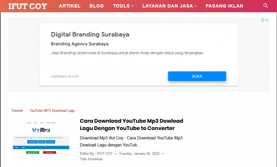Close the advertisement with X icon
Image resolution: width=277 pixels, height=167 pixels.
click(267, 20)
